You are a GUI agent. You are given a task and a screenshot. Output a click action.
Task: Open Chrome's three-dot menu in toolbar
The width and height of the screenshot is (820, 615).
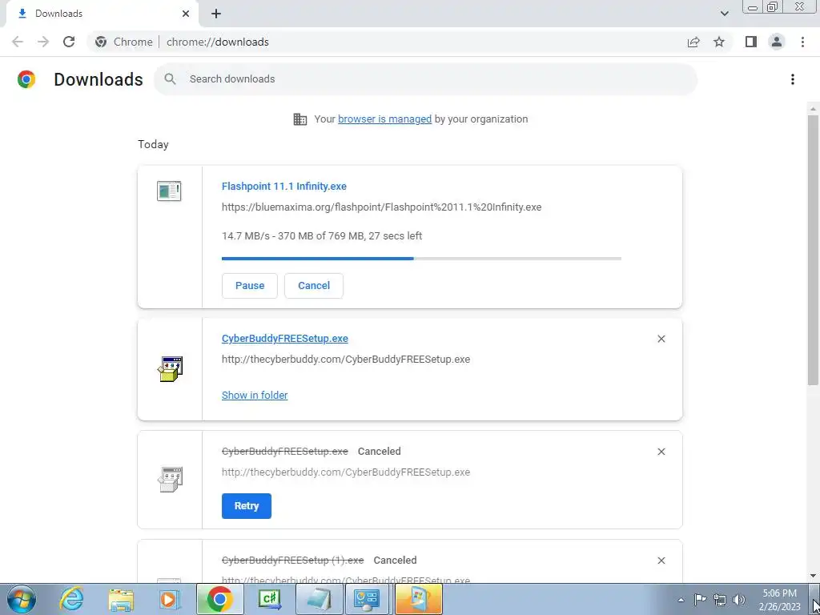[x=802, y=42]
